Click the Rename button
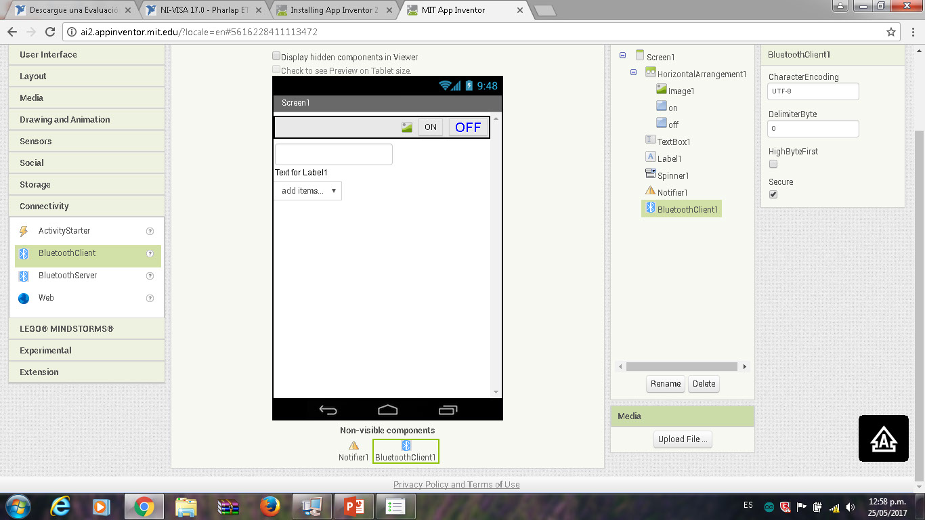Image resolution: width=925 pixels, height=520 pixels. (x=666, y=384)
